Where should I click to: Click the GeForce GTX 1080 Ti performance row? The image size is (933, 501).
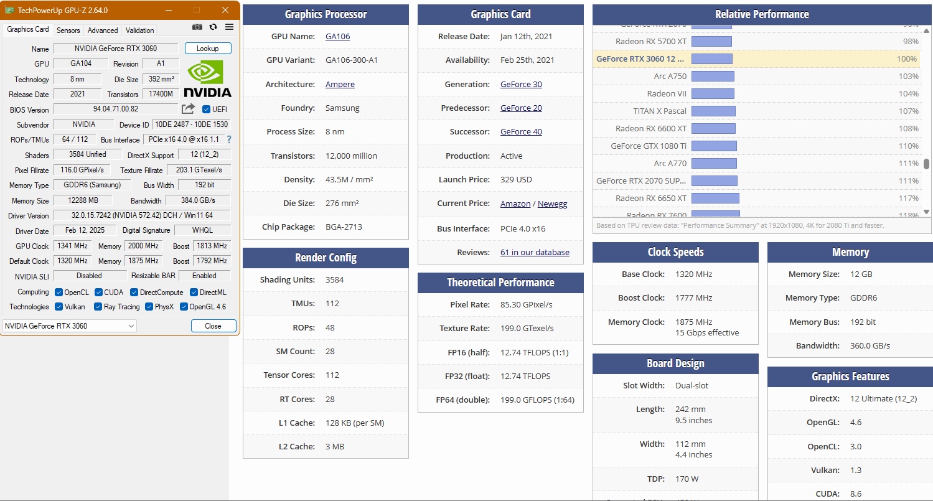coord(757,146)
